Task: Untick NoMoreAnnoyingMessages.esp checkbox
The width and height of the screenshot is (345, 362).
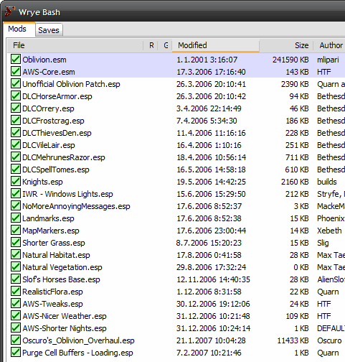Action: 16,205
